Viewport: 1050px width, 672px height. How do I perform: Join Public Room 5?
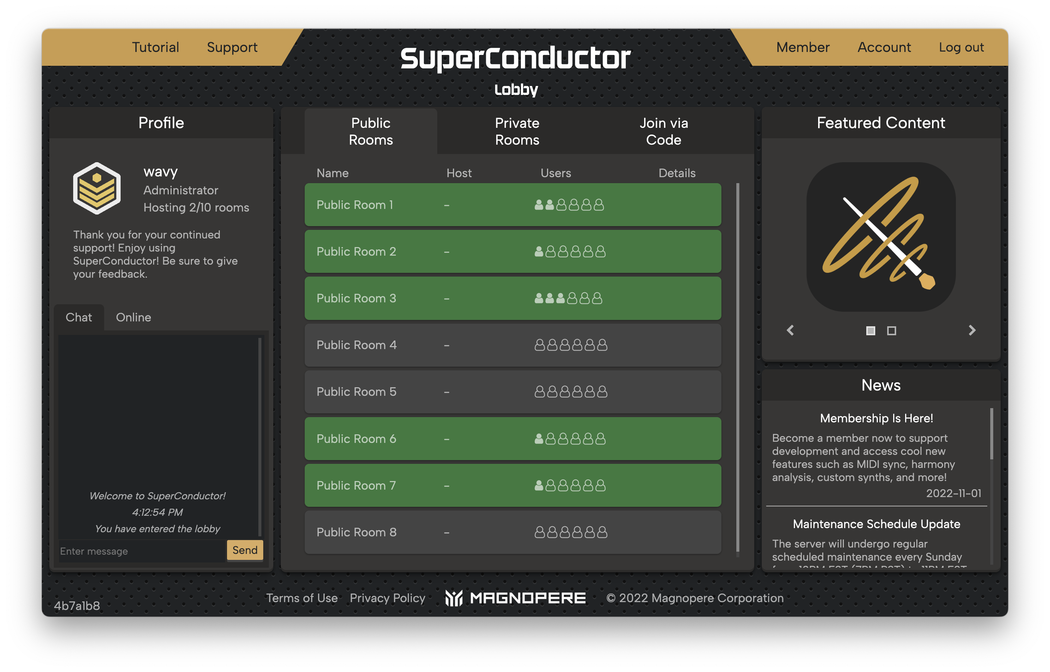tap(513, 391)
